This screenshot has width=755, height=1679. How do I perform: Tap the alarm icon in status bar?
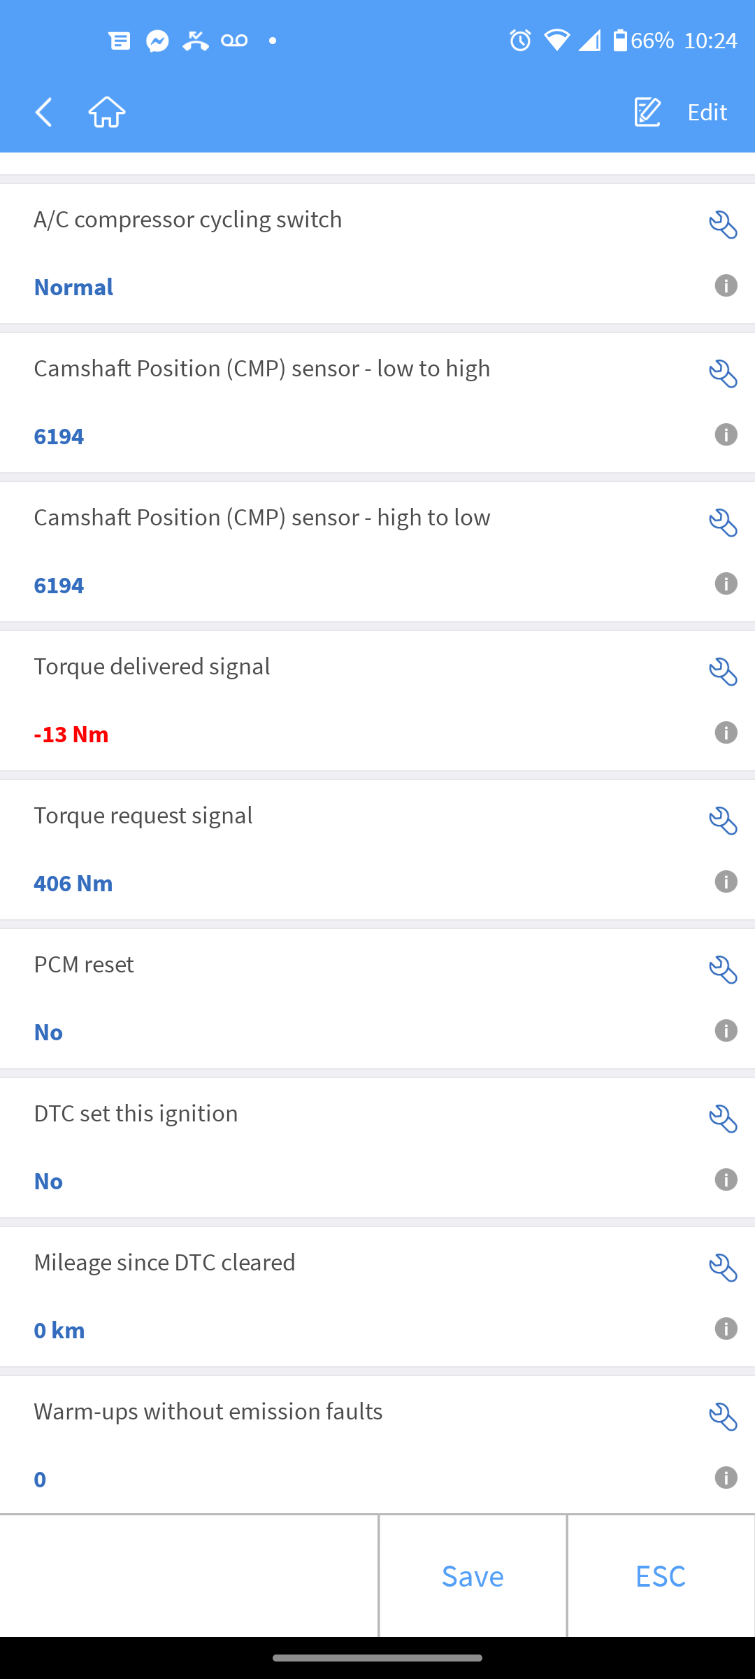point(520,41)
